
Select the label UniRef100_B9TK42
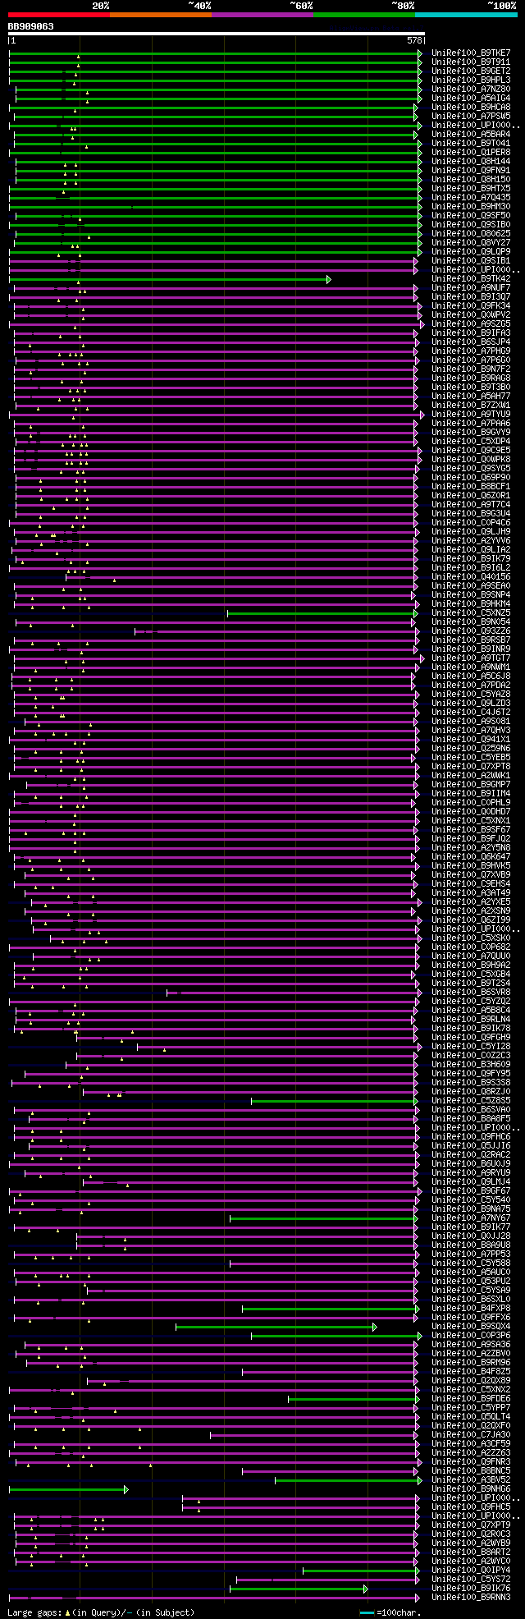(x=471, y=278)
